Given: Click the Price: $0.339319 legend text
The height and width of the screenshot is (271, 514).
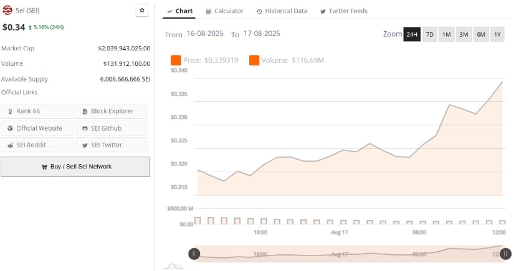Looking at the screenshot, I should point(211,60).
